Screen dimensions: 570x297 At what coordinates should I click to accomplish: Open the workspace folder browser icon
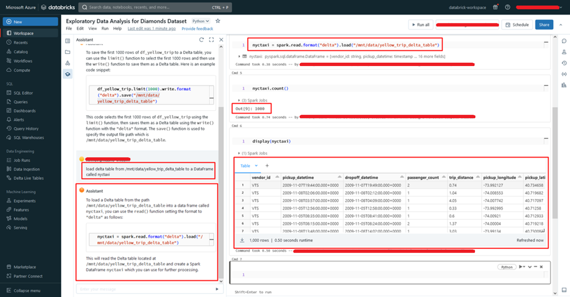(68, 52)
